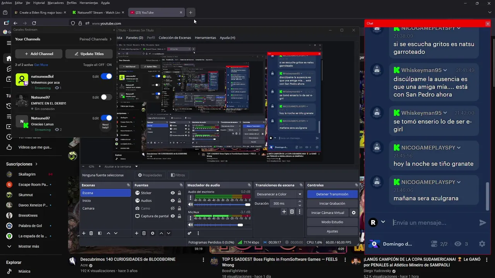Open advanced audio properties gear icon
The image size is (495, 278).
[189, 233]
